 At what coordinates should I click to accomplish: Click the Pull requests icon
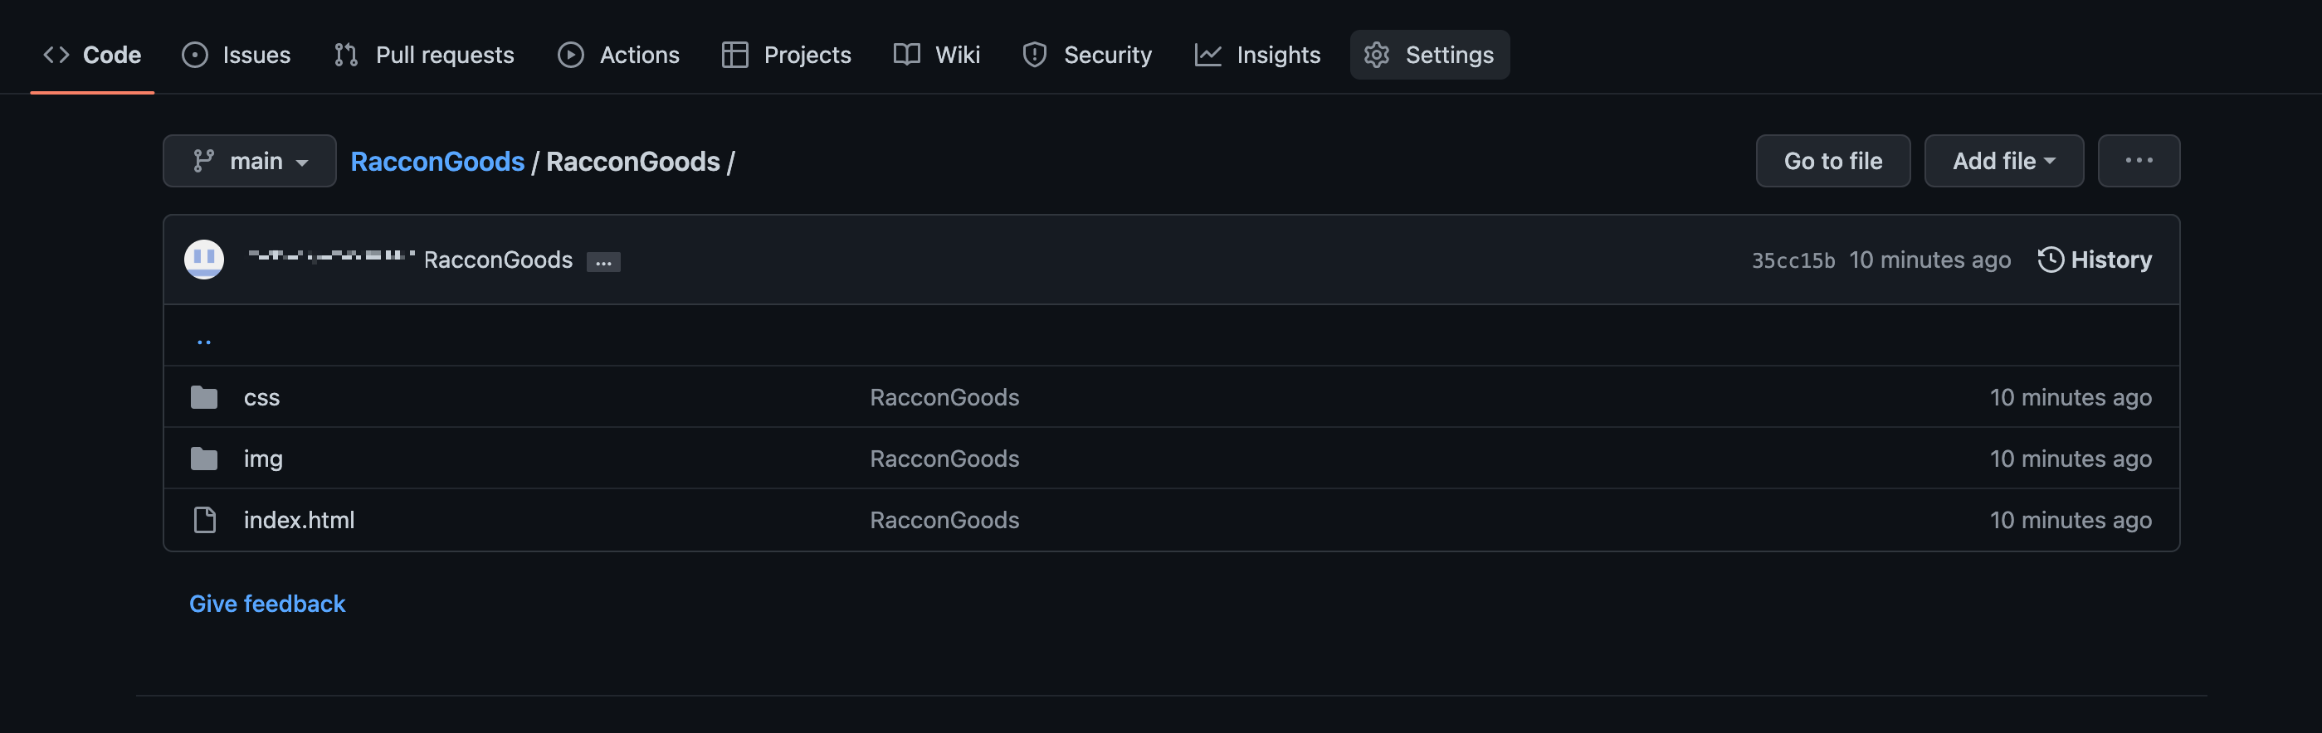pos(346,55)
